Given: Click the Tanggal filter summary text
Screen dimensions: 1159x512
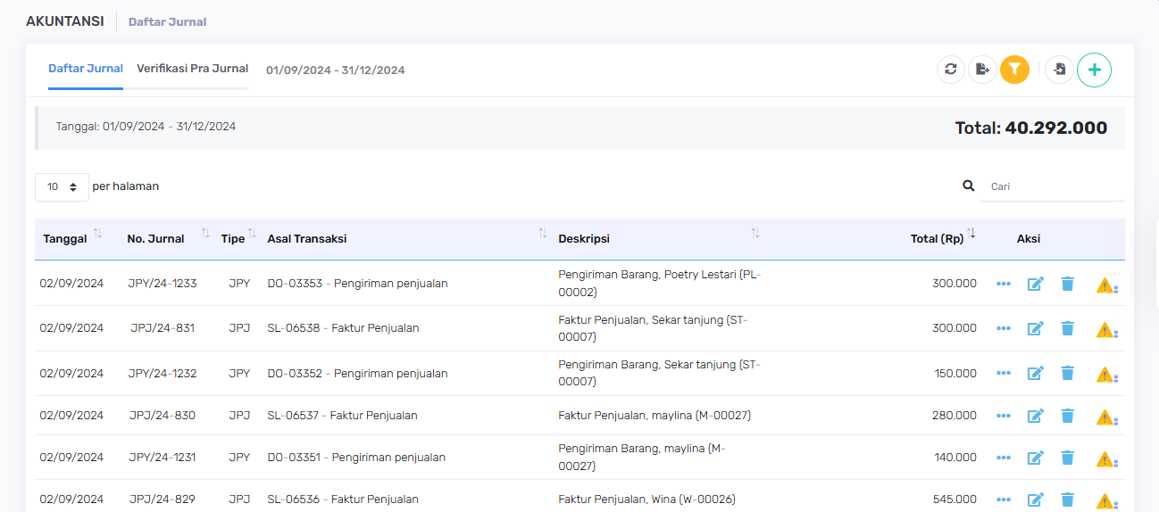Looking at the screenshot, I should tap(146, 127).
